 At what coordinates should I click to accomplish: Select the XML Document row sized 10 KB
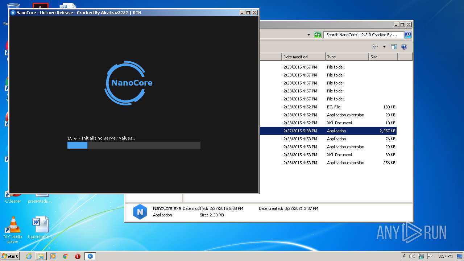pos(328,123)
